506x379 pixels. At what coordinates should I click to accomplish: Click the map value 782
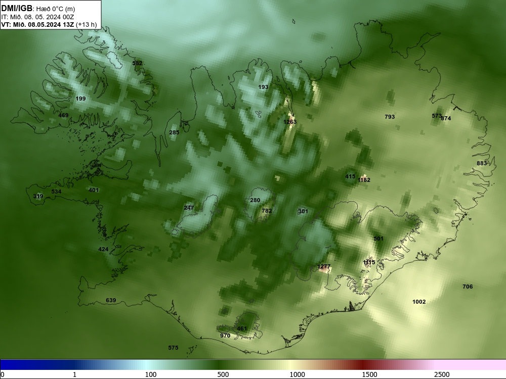267,211
